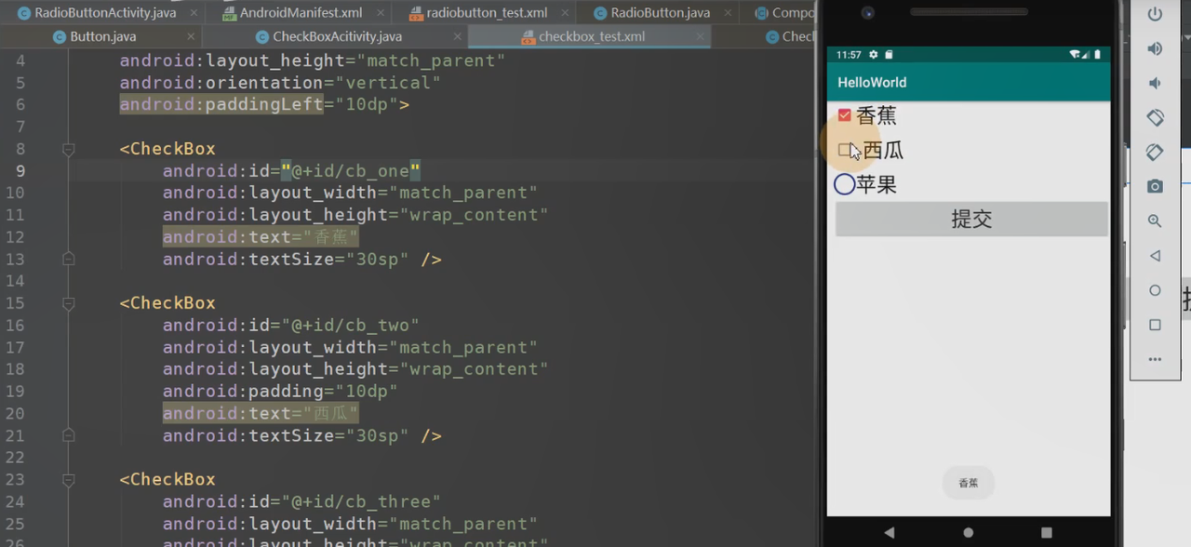Open the radiobutton_test.xml tab

tap(487, 13)
